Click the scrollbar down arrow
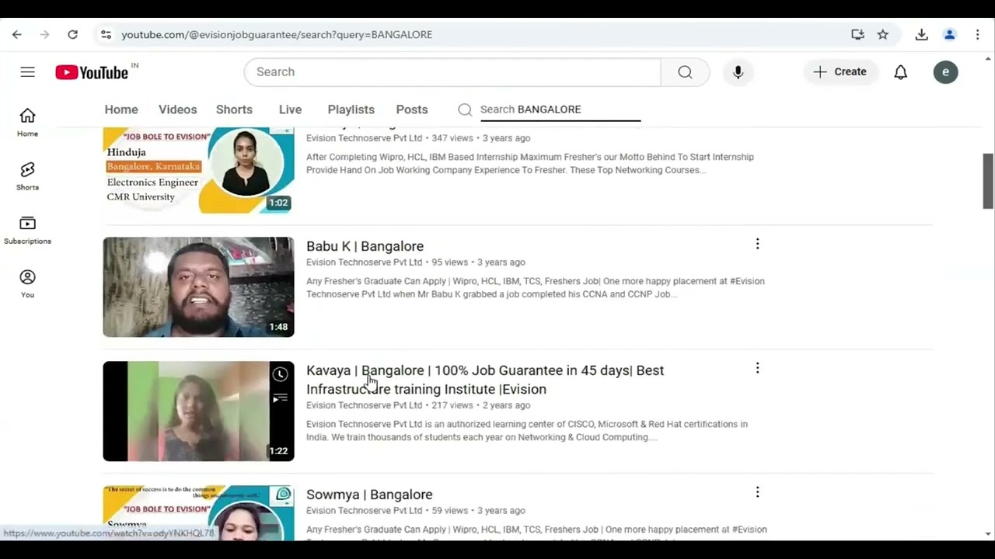 coord(988,534)
